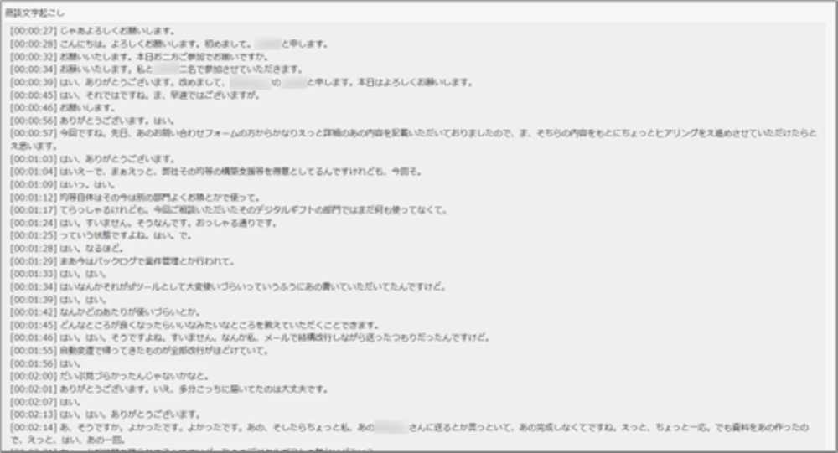Screen dimensions: 838x453
Task: Select the transcript line at [00:00:28]
Action: pyautogui.click(x=168, y=44)
